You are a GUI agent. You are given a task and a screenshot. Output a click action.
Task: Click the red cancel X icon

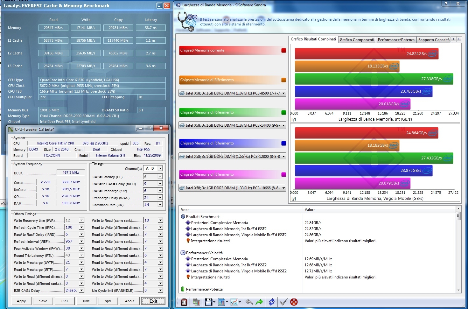[x=294, y=302]
